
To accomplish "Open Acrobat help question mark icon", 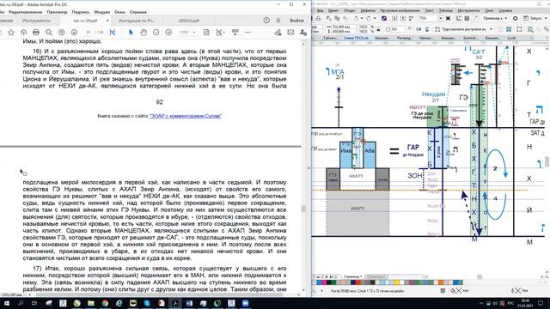I will (x=266, y=21).
